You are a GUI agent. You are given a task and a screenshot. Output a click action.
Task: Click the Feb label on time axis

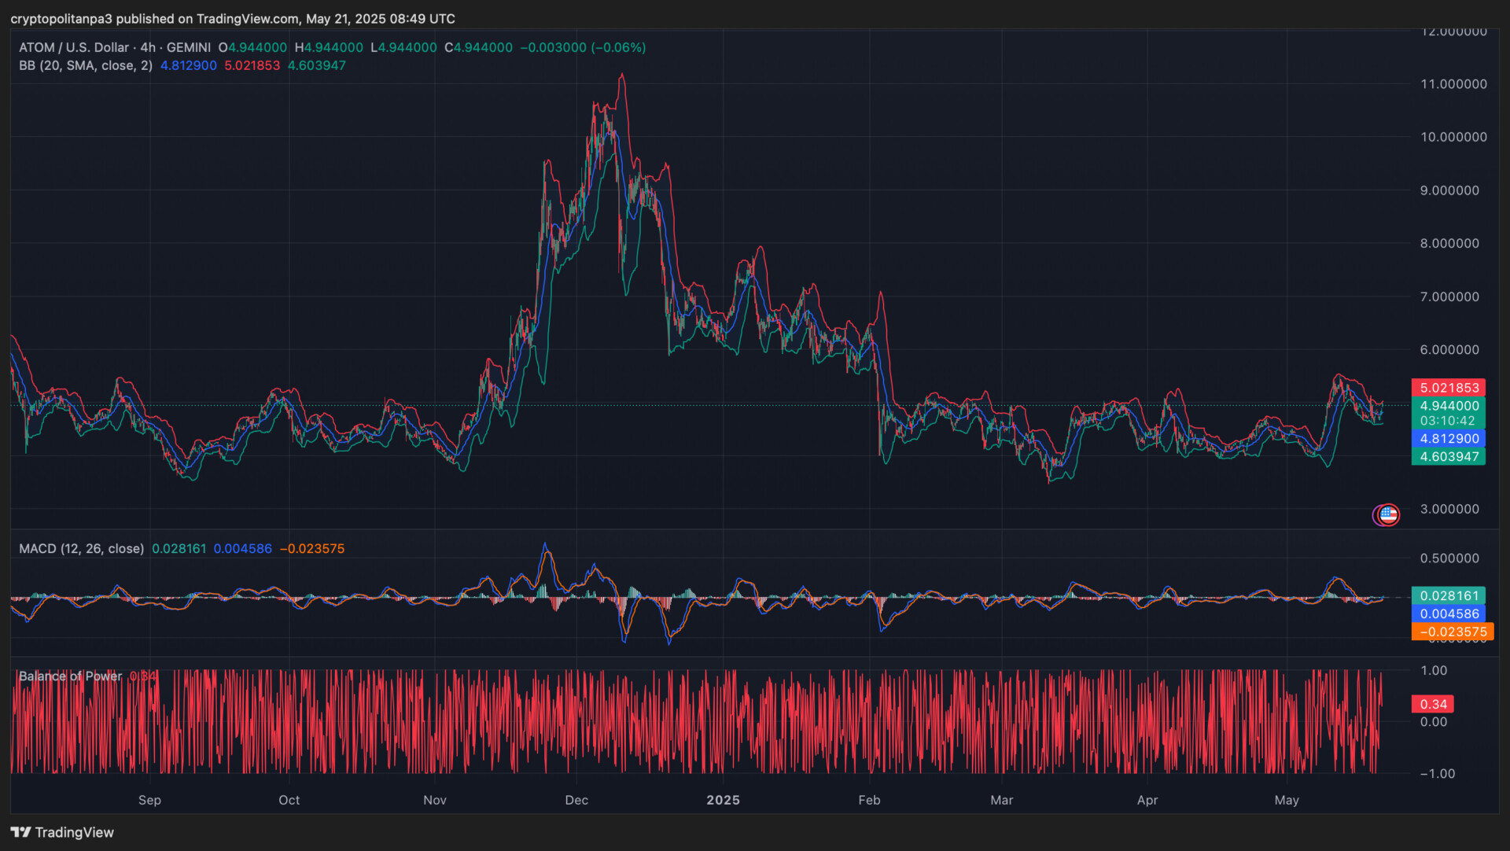click(x=869, y=800)
